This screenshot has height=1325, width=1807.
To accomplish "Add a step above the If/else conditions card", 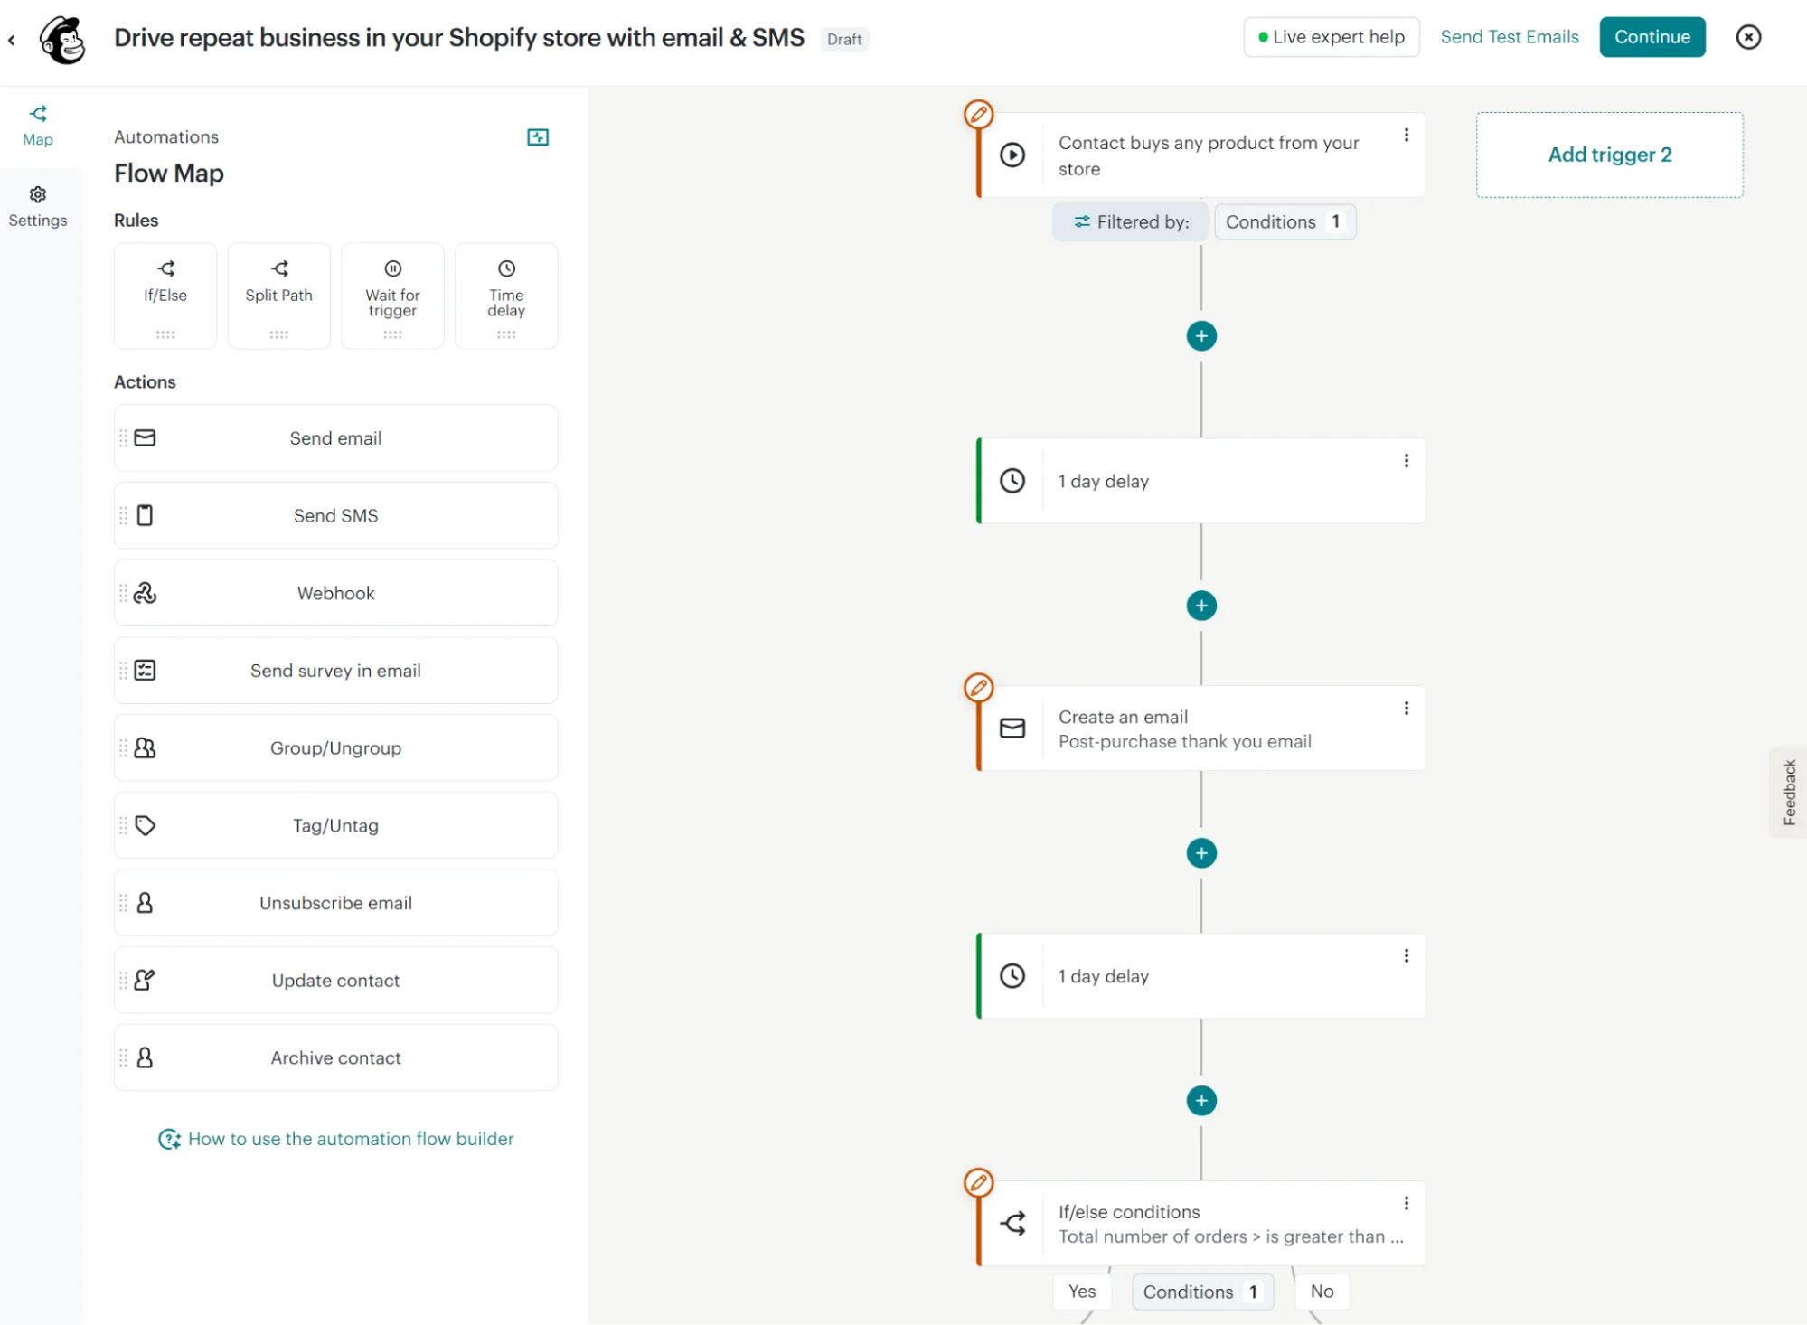I will 1201,1101.
